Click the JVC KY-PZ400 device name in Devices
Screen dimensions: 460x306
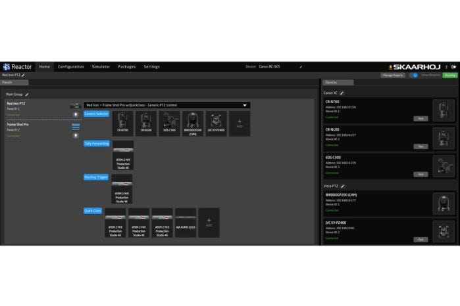pyautogui.click(x=336, y=223)
